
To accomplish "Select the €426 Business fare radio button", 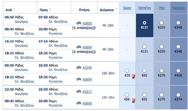I will (178, 71).
